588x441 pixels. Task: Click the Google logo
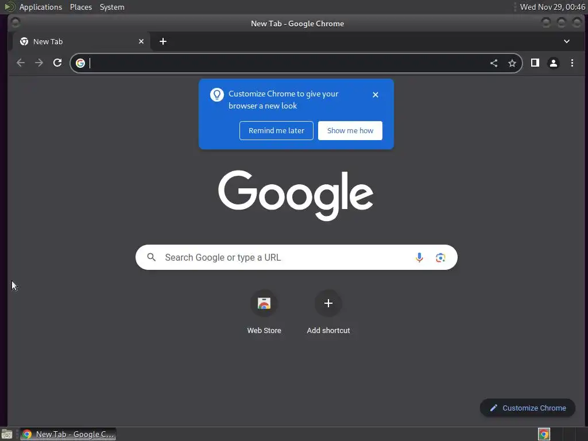point(296,195)
